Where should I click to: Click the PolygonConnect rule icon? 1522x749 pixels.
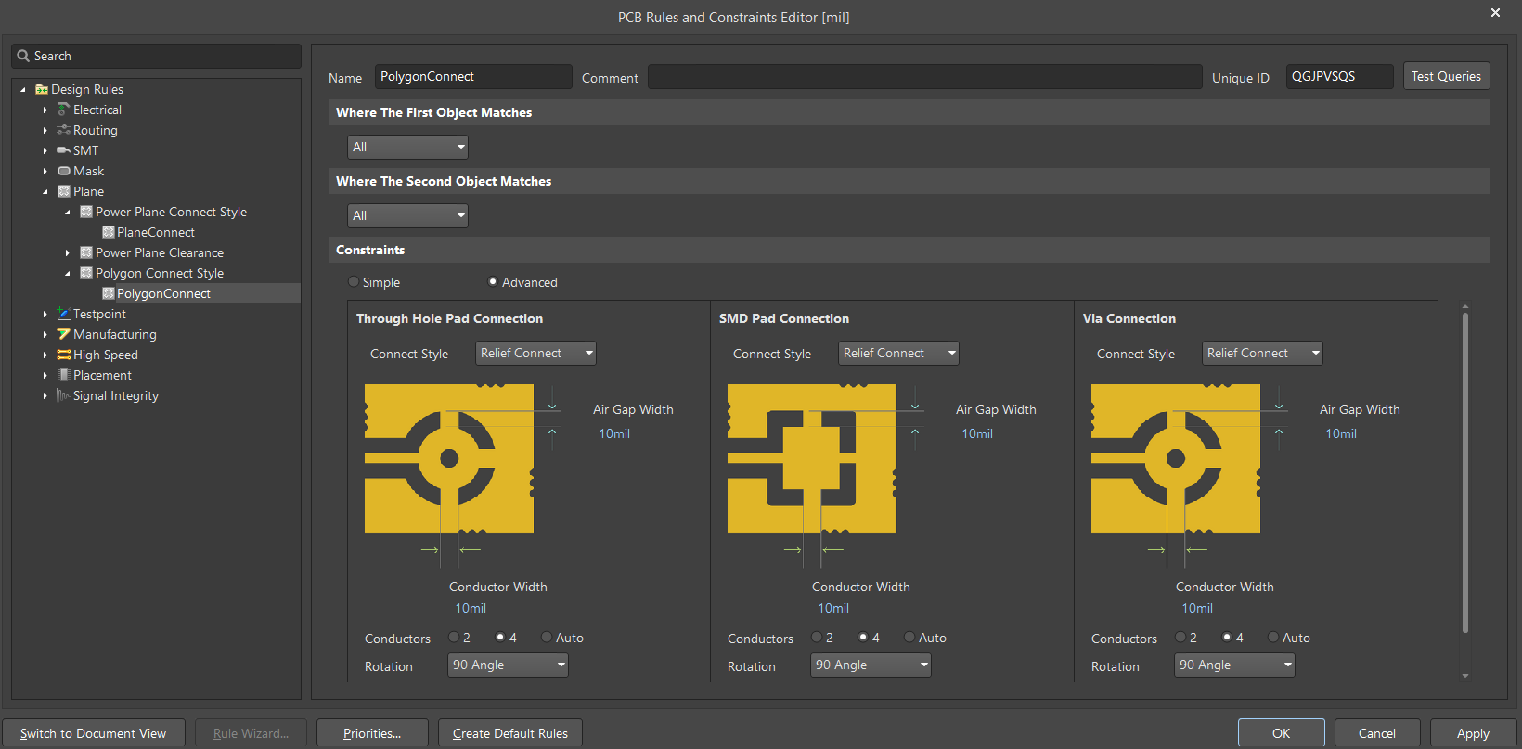click(108, 293)
